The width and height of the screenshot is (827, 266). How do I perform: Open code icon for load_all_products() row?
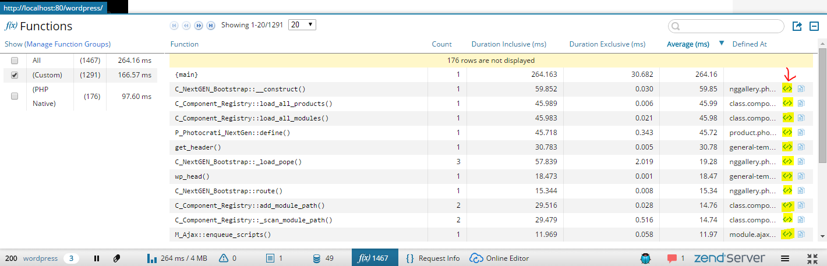(x=787, y=103)
